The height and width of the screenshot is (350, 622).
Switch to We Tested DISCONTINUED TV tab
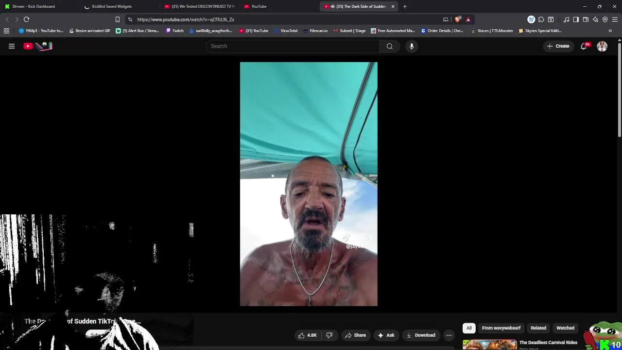coord(199,6)
